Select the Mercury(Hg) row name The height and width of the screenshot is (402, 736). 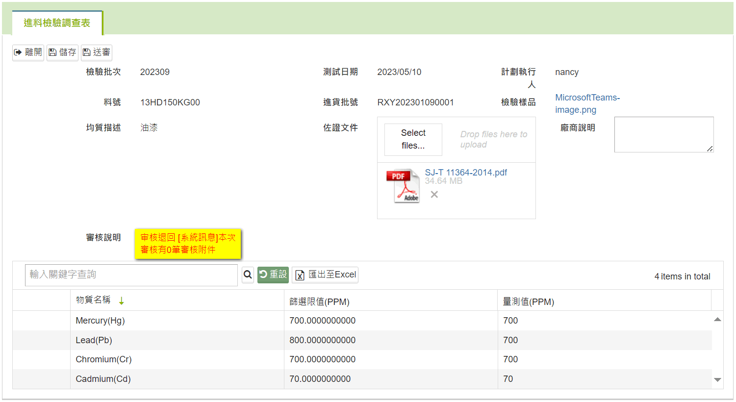pos(100,321)
